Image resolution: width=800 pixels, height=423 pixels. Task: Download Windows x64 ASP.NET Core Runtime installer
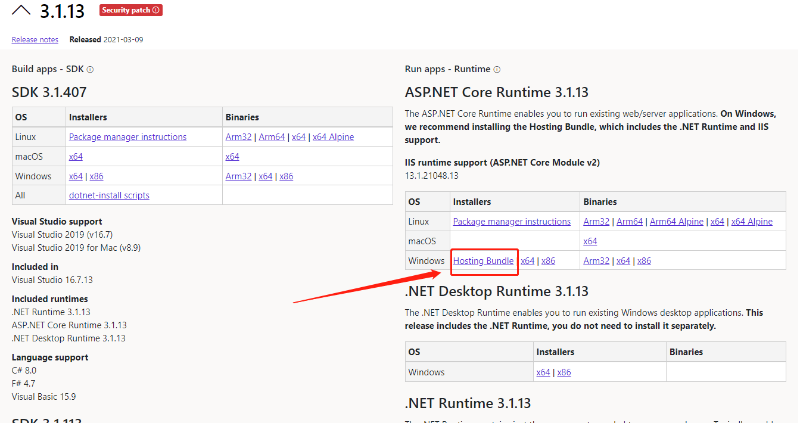tap(528, 260)
